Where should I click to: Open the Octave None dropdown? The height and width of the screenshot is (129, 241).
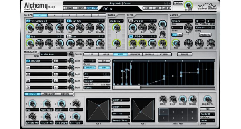click(207, 120)
